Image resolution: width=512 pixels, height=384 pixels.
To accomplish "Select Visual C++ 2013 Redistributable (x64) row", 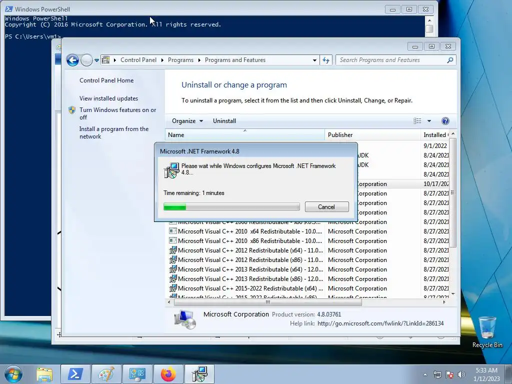I will (x=308, y=269).
